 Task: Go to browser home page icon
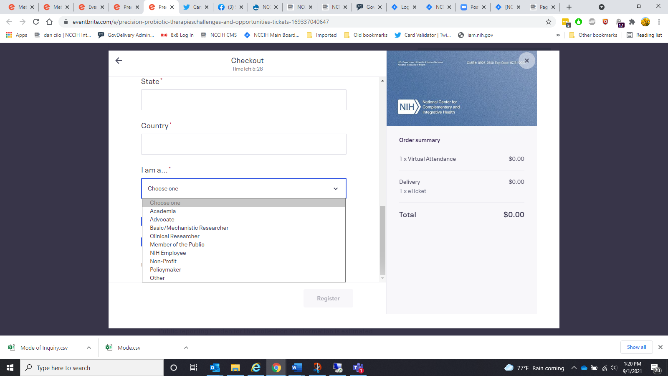(x=49, y=22)
